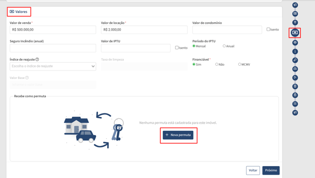
Task: Go to the location pin step
Action: click(295, 23)
